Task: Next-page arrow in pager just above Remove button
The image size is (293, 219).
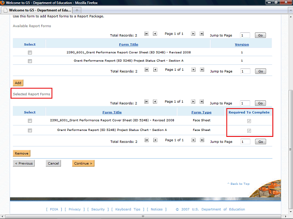Action: 193,140
